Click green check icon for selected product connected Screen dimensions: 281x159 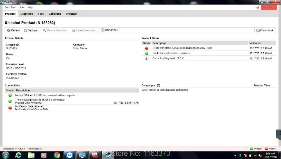point(10,101)
